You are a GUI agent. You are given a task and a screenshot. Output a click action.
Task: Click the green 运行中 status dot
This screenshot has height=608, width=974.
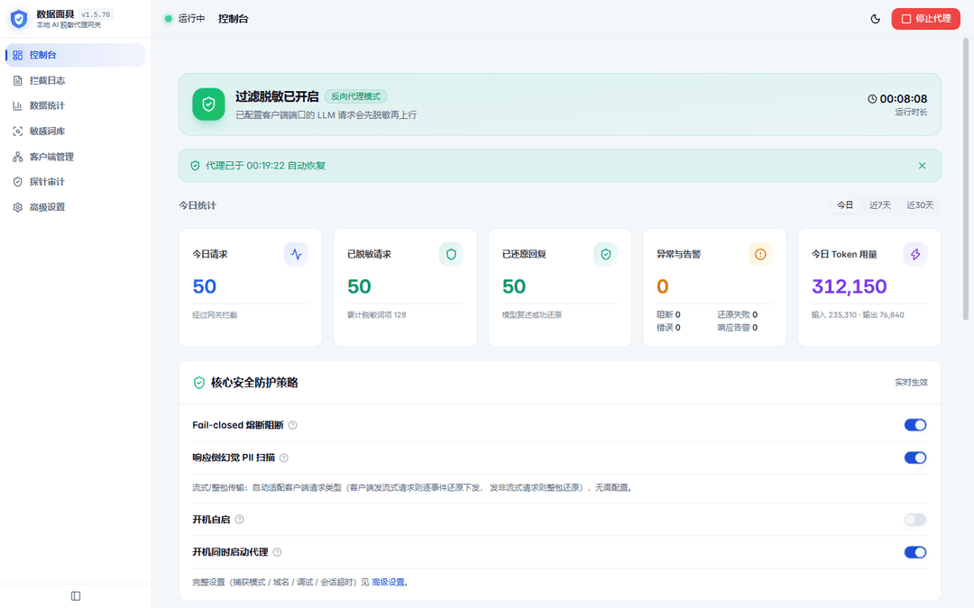(x=168, y=19)
